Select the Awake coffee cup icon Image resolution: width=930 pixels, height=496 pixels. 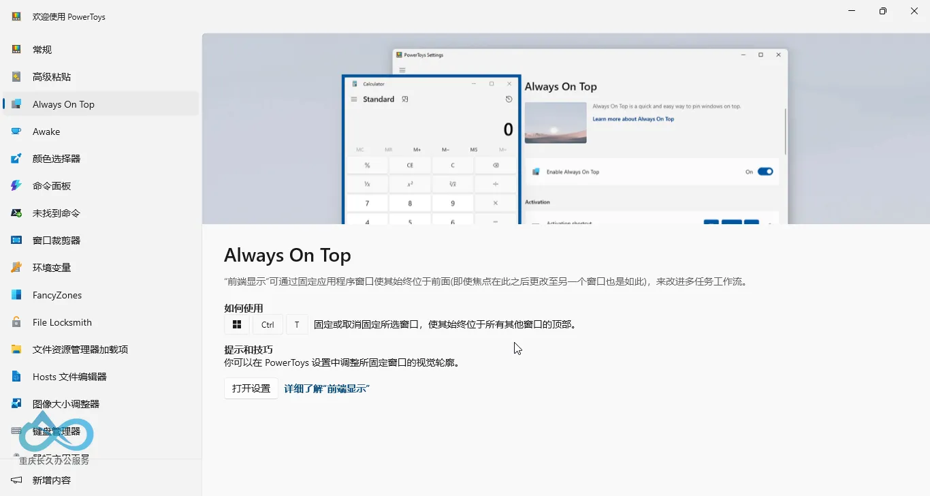pyautogui.click(x=16, y=131)
